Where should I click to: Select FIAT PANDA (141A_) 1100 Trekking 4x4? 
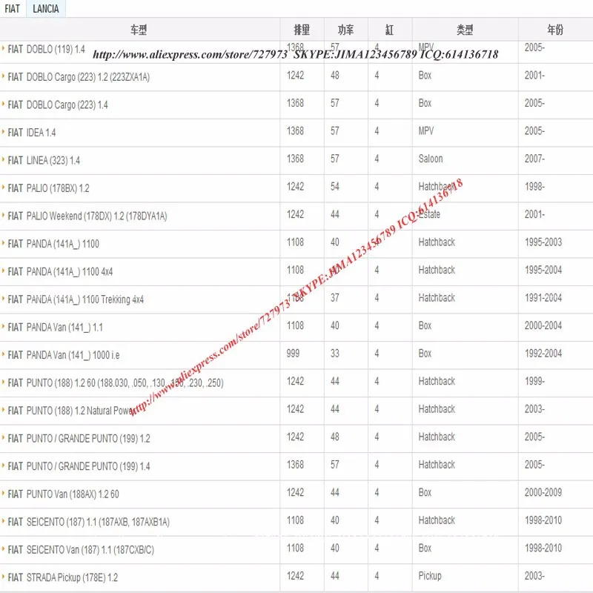click(76, 299)
